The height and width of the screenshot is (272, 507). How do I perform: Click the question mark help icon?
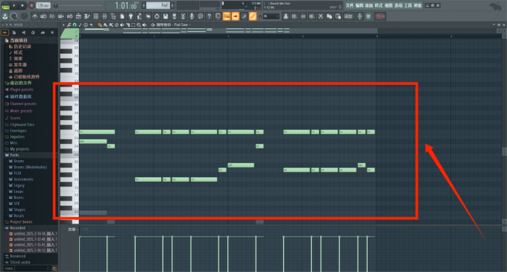coord(210,16)
